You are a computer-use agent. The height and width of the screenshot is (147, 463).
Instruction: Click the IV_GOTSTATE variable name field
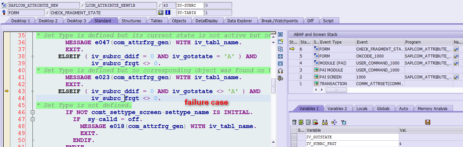[x=352, y=137]
